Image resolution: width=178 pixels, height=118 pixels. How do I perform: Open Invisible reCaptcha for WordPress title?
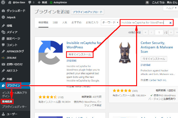[x=84, y=45]
